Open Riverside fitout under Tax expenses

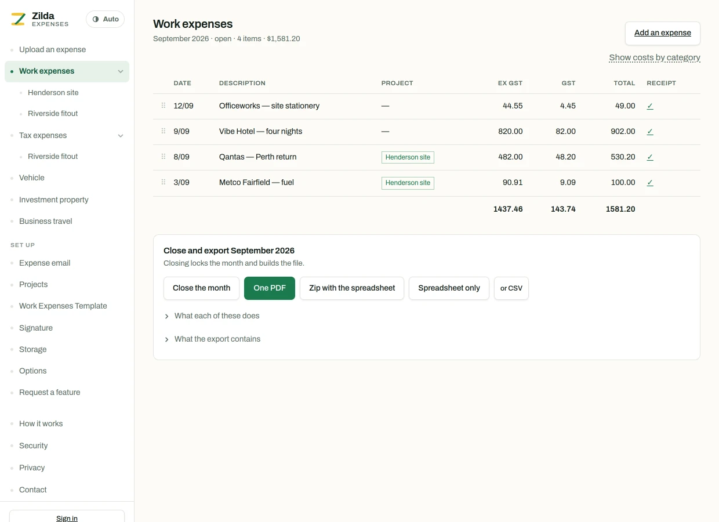(53, 156)
